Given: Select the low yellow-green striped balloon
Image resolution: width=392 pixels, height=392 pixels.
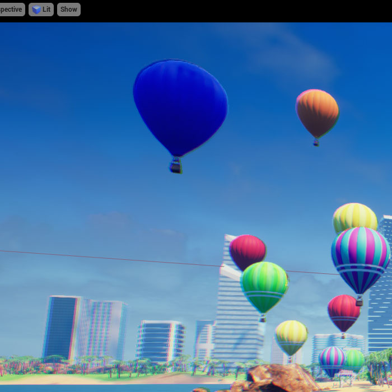Looking at the screenshot, I should (x=291, y=336).
